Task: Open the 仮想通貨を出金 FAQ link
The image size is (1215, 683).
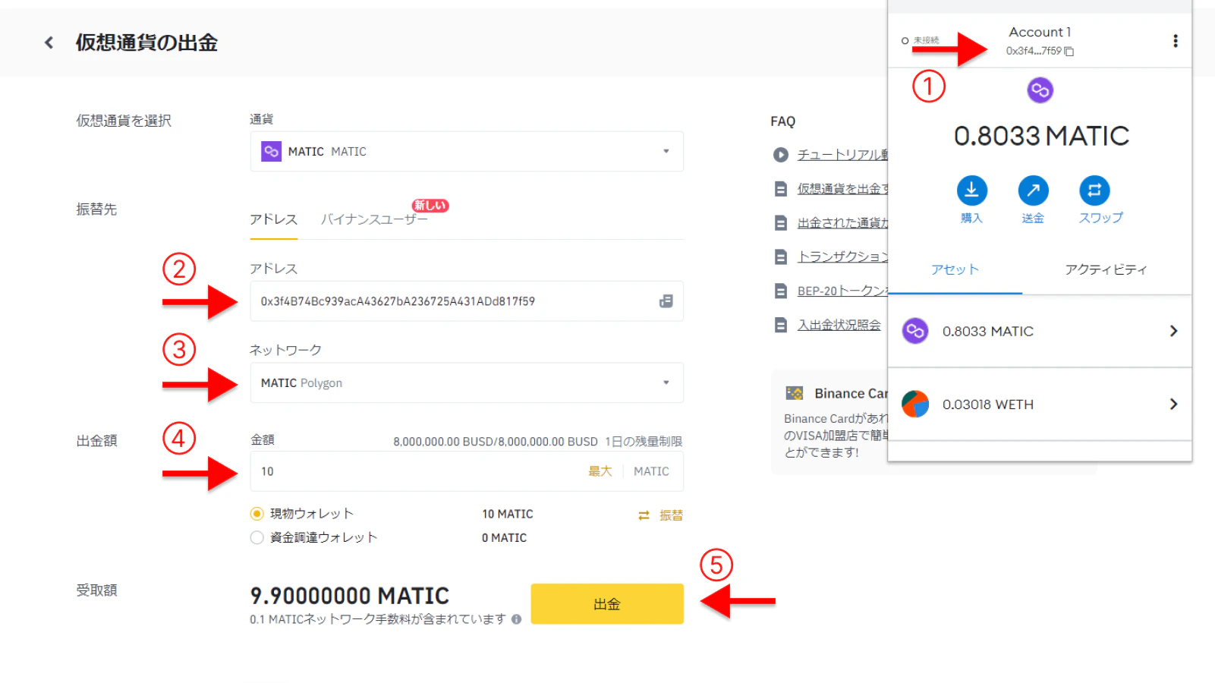Action: (842, 189)
